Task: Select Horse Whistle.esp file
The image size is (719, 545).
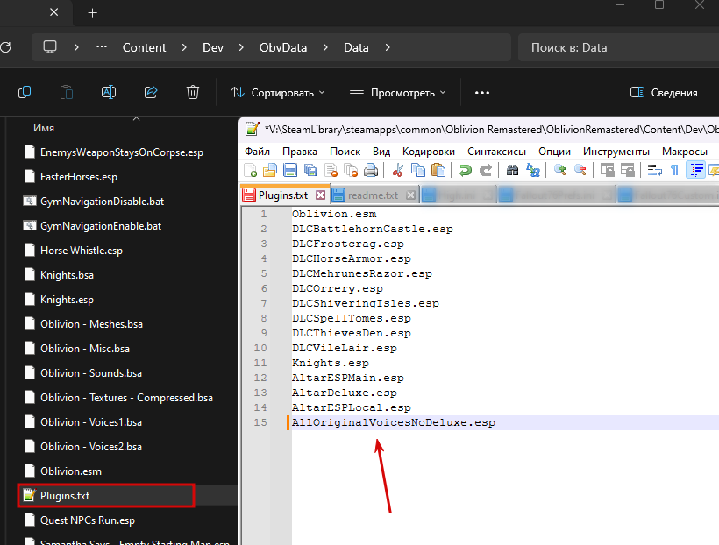Action: (82, 251)
